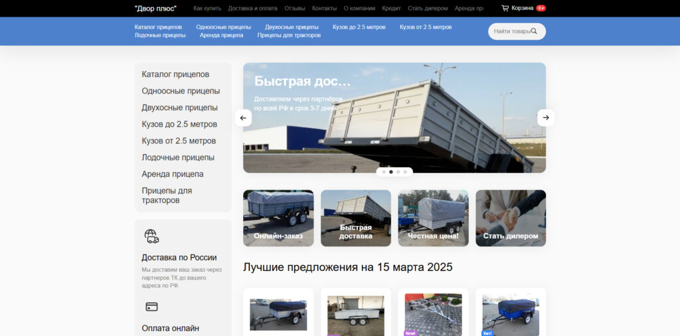Viewport: 680px width, 336px height.
Task: Click "Оплата онлайн" heading
Action: click(171, 328)
